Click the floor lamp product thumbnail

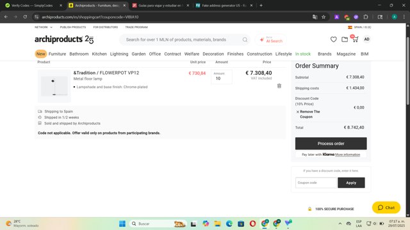coord(54,86)
